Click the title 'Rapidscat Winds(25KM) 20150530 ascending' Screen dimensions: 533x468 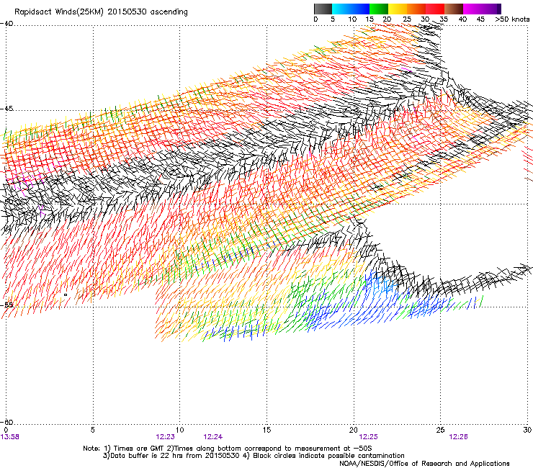tap(101, 12)
